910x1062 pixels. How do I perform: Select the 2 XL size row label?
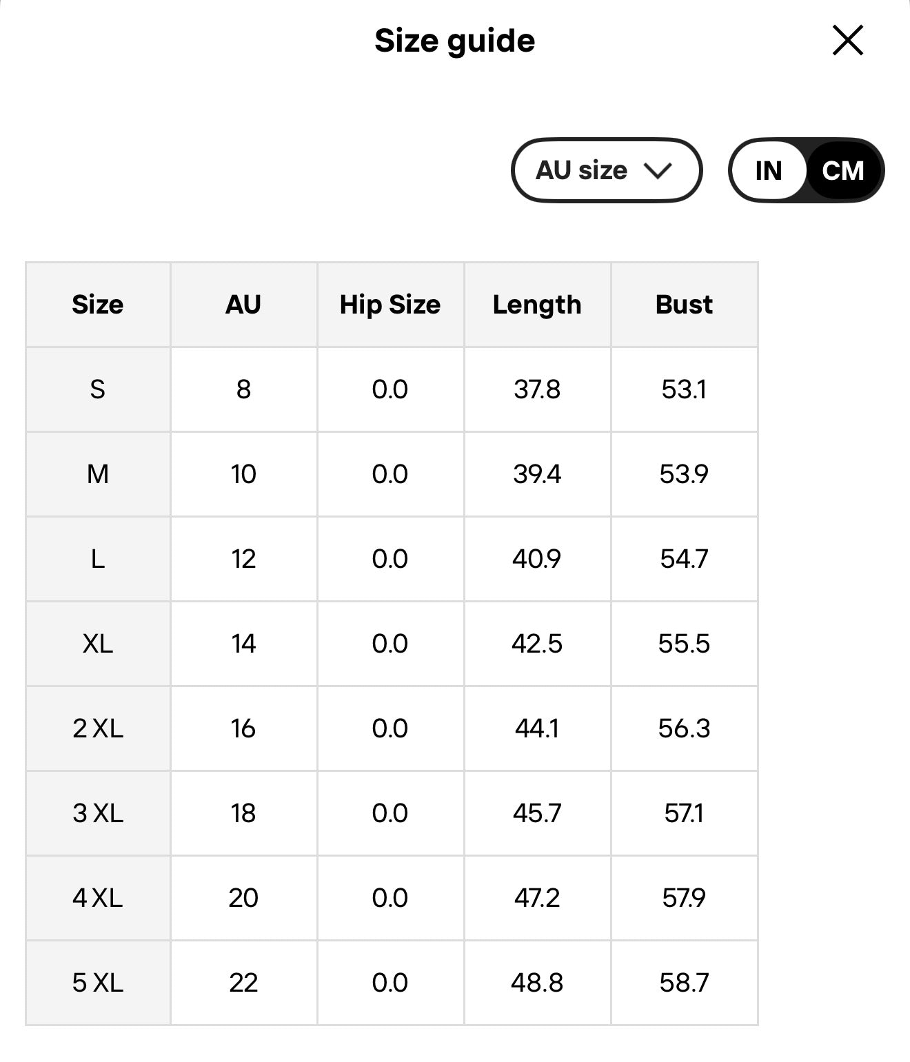[98, 728]
